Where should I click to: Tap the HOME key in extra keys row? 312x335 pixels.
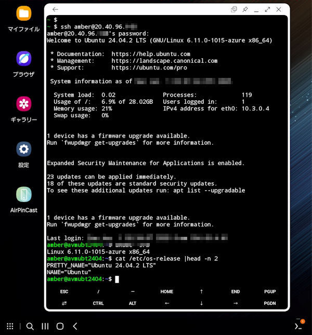167,291
